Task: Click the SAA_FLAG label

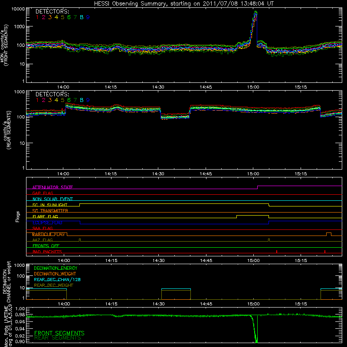Action: pyautogui.click(x=43, y=229)
